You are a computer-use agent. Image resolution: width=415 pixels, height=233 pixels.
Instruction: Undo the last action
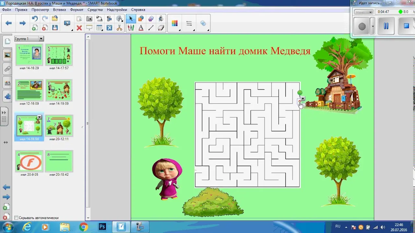[x=35, y=18]
